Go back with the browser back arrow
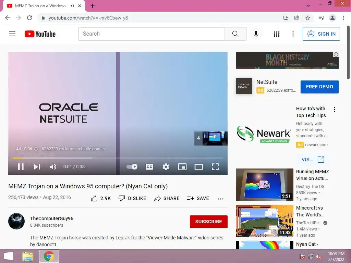351x263 pixels. [8, 18]
